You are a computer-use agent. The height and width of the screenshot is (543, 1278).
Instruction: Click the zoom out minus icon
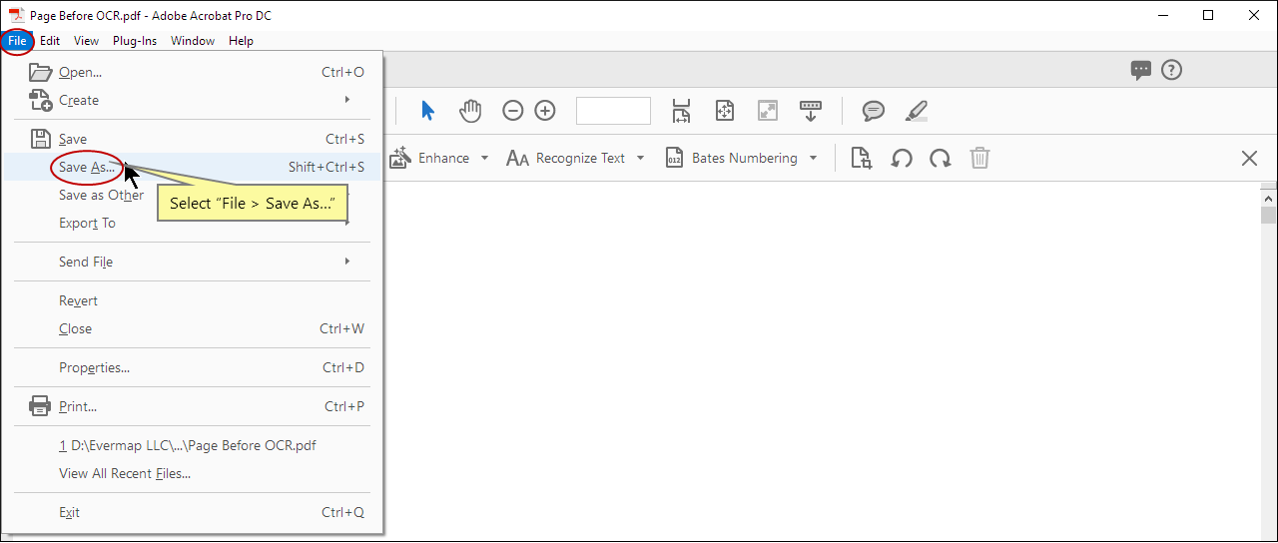(512, 111)
